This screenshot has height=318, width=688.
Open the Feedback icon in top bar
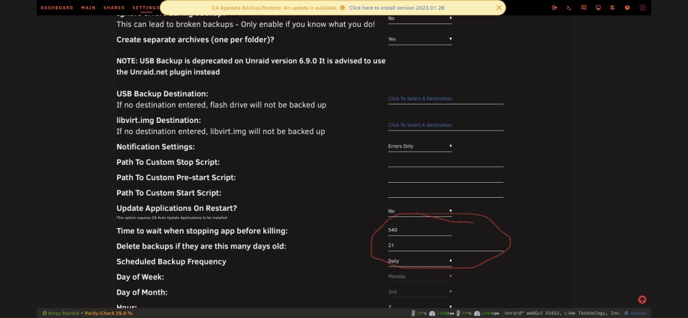pos(583,8)
